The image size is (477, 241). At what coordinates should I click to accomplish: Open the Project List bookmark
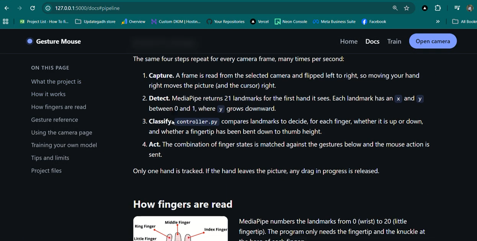pyautogui.click(x=44, y=21)
